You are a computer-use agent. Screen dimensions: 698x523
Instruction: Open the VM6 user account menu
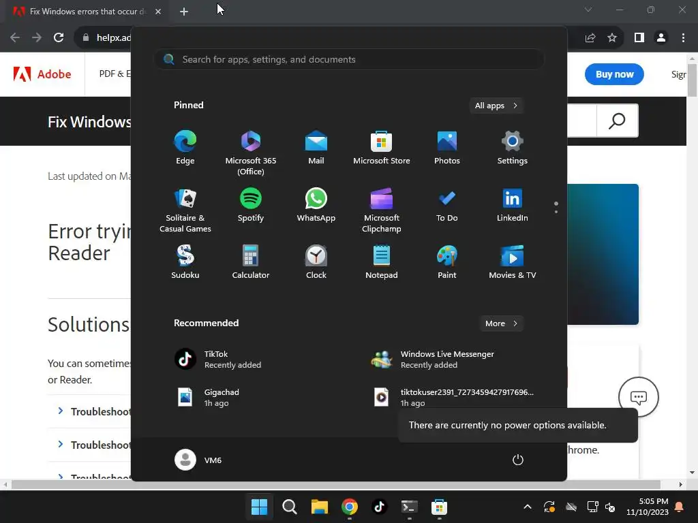[x=198, y=460]
